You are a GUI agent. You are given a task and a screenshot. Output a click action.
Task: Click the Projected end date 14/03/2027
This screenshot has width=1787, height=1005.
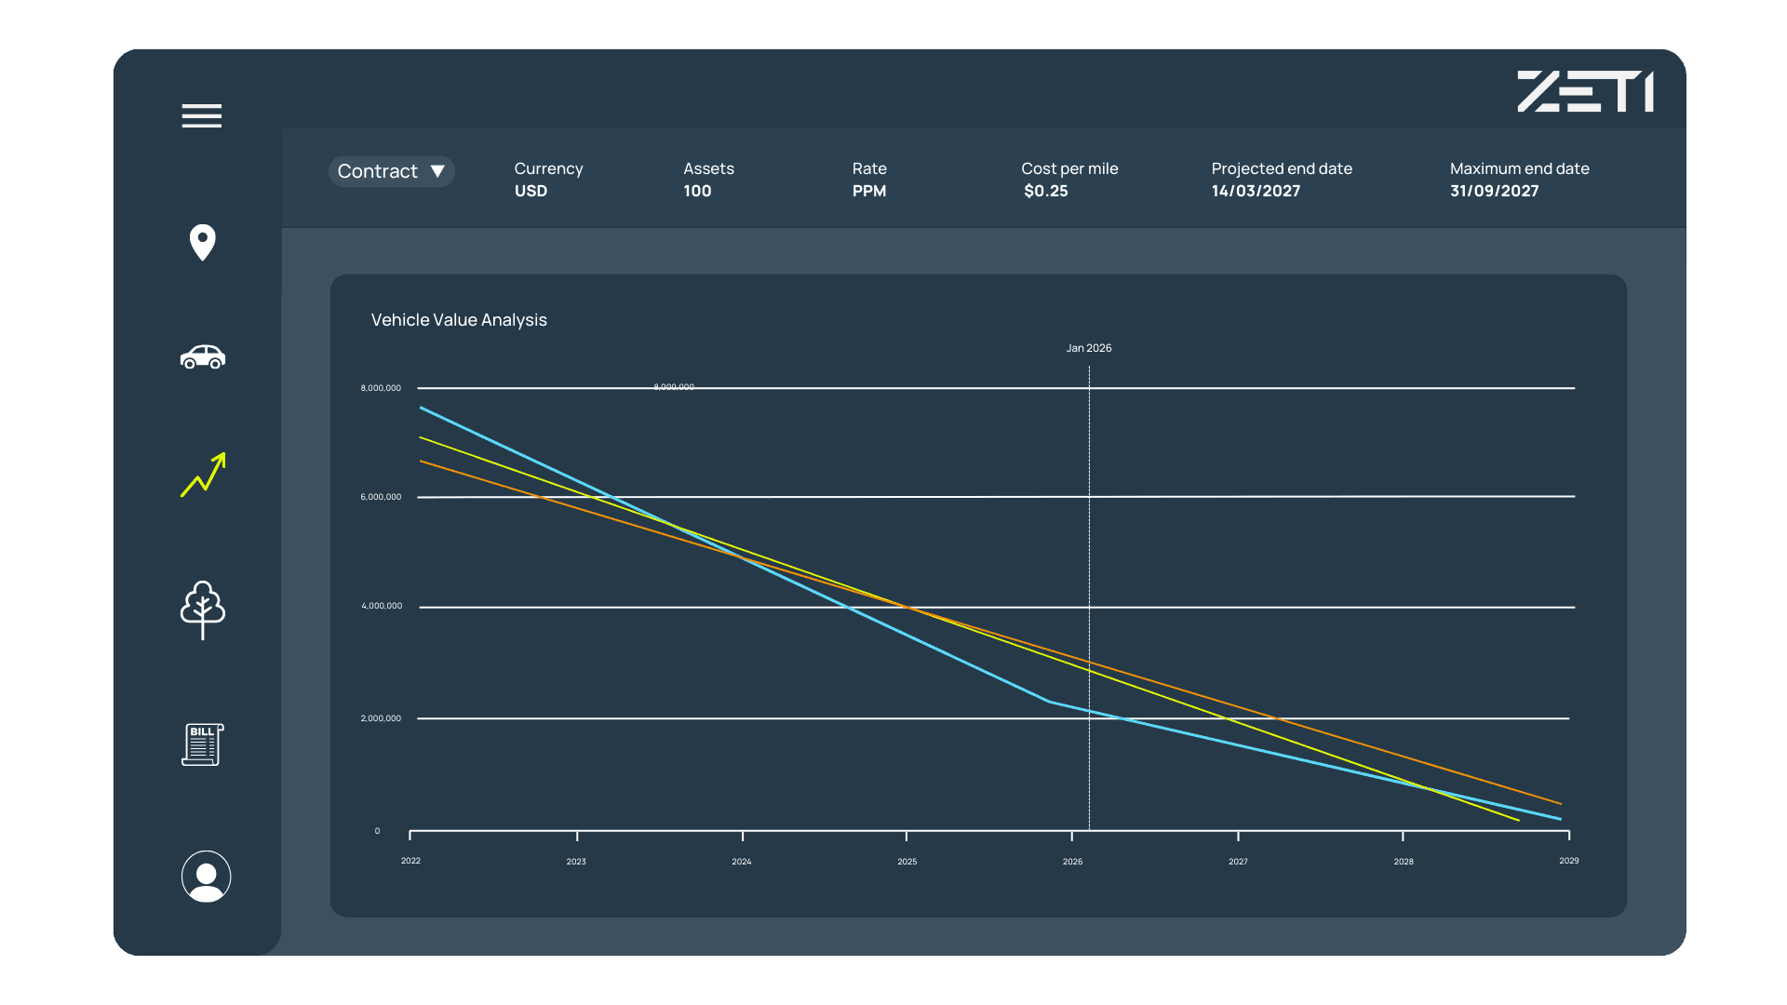[1256, 191]
